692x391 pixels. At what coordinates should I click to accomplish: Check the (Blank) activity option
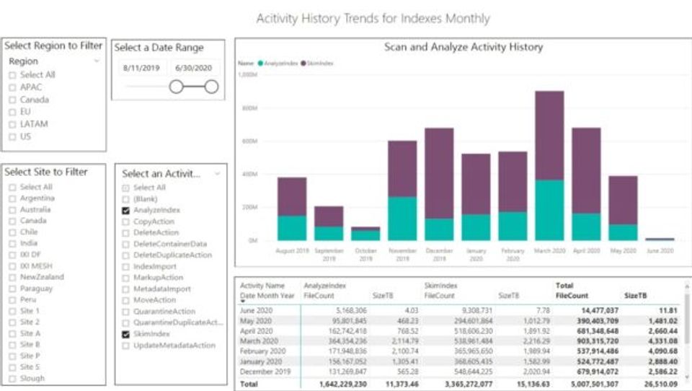125,199
